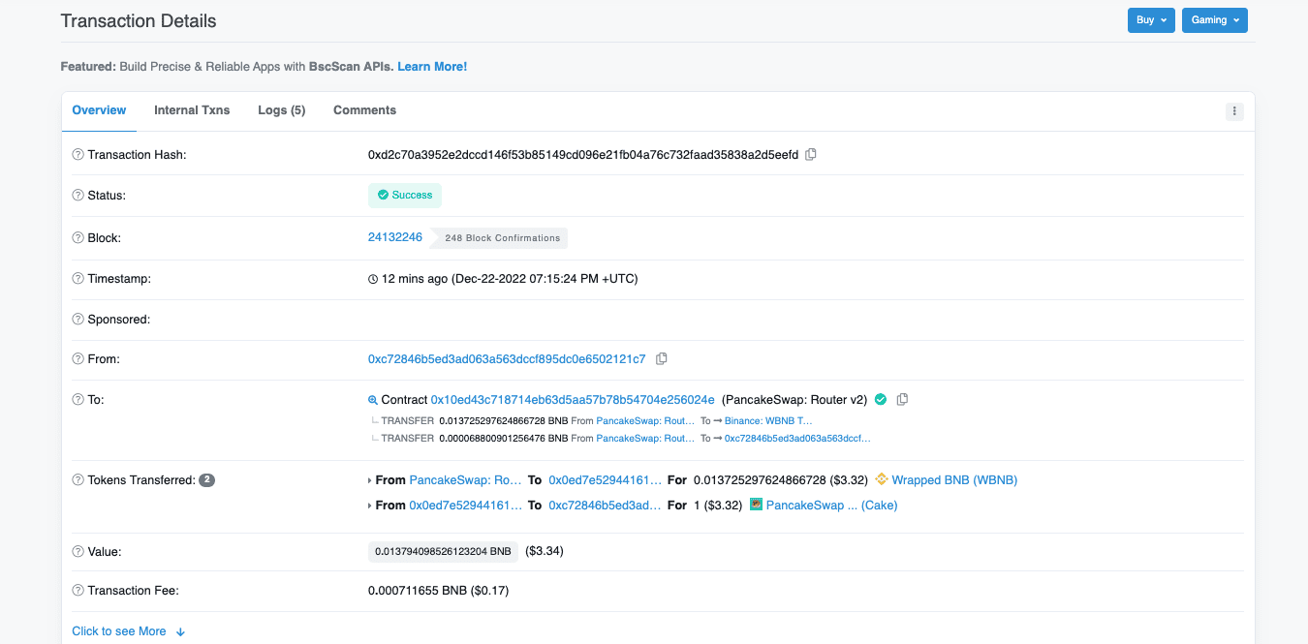Click the help icon beside Tokens Transferred
Image resolution: width=1308 pixels, height=644 pixels.
click(x=78, y=480)
